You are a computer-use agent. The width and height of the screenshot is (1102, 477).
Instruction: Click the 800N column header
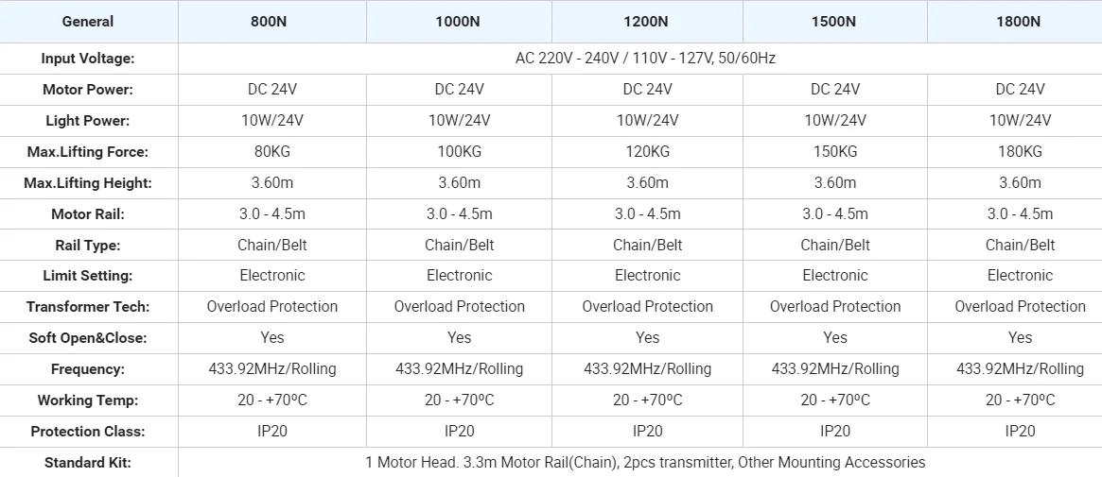(x=271, y=22)
